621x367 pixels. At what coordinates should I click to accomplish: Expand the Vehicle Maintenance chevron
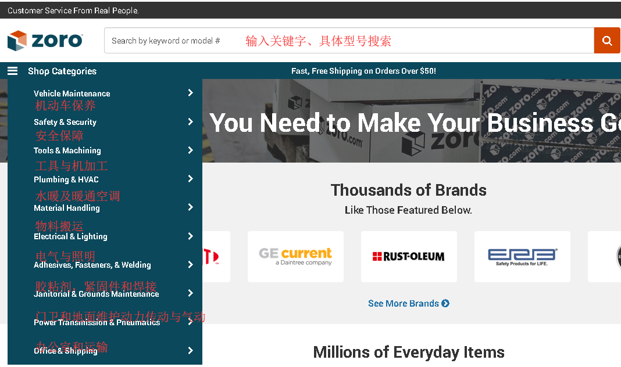[x=190, y=93]
